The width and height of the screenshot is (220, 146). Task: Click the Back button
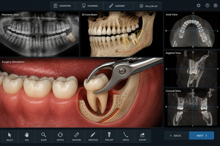[x=177, y=135]
